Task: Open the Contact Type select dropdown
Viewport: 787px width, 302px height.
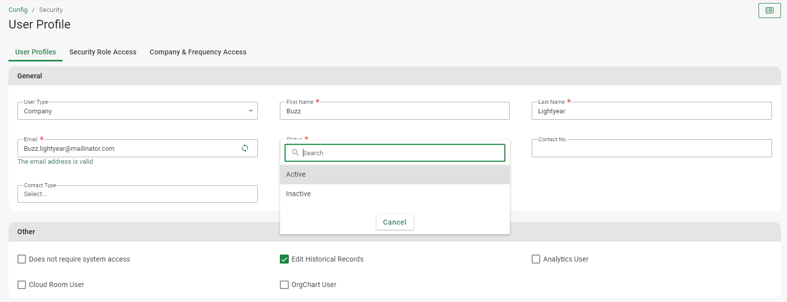Action: click(x=137, y=194)
